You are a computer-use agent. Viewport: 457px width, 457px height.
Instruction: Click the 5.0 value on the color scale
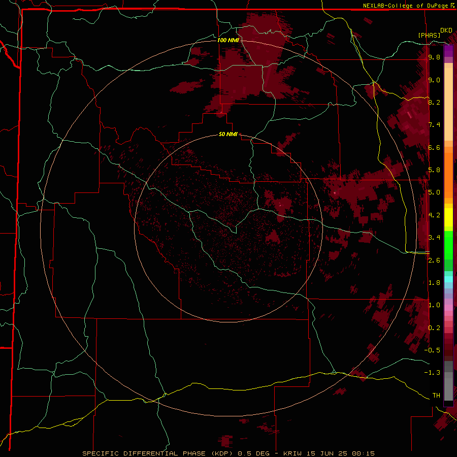pos(434,192)
